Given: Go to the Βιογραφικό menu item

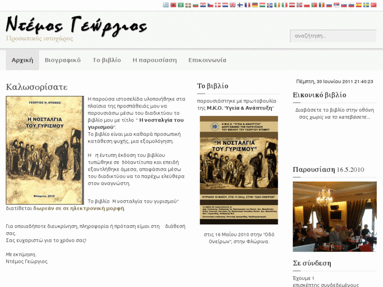Looking at the screenshot, I should tap(63, 60).
